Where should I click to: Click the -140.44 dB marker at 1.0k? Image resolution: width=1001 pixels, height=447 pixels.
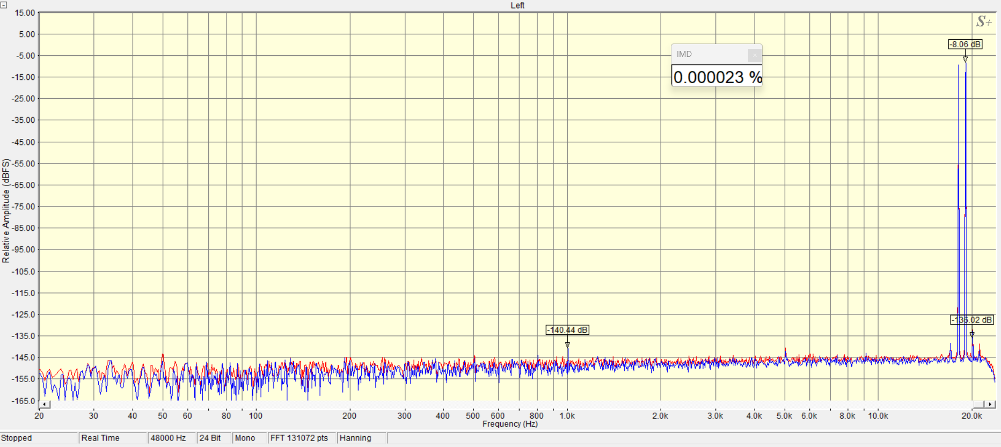pyautogui.click(x=567, y=330)
